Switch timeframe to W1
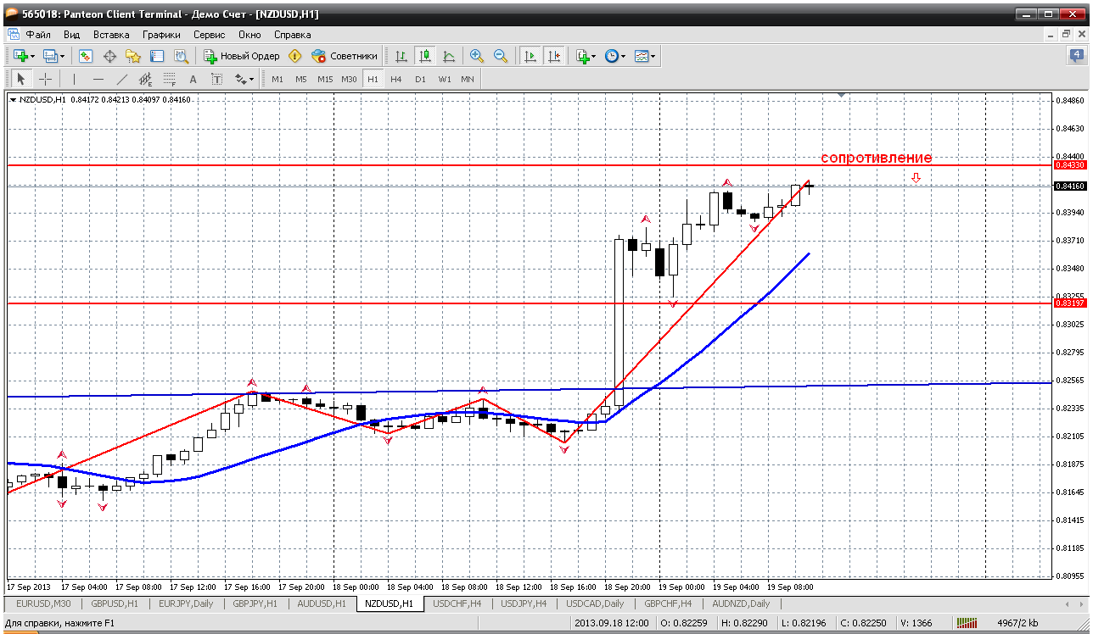 coord(445,79)
